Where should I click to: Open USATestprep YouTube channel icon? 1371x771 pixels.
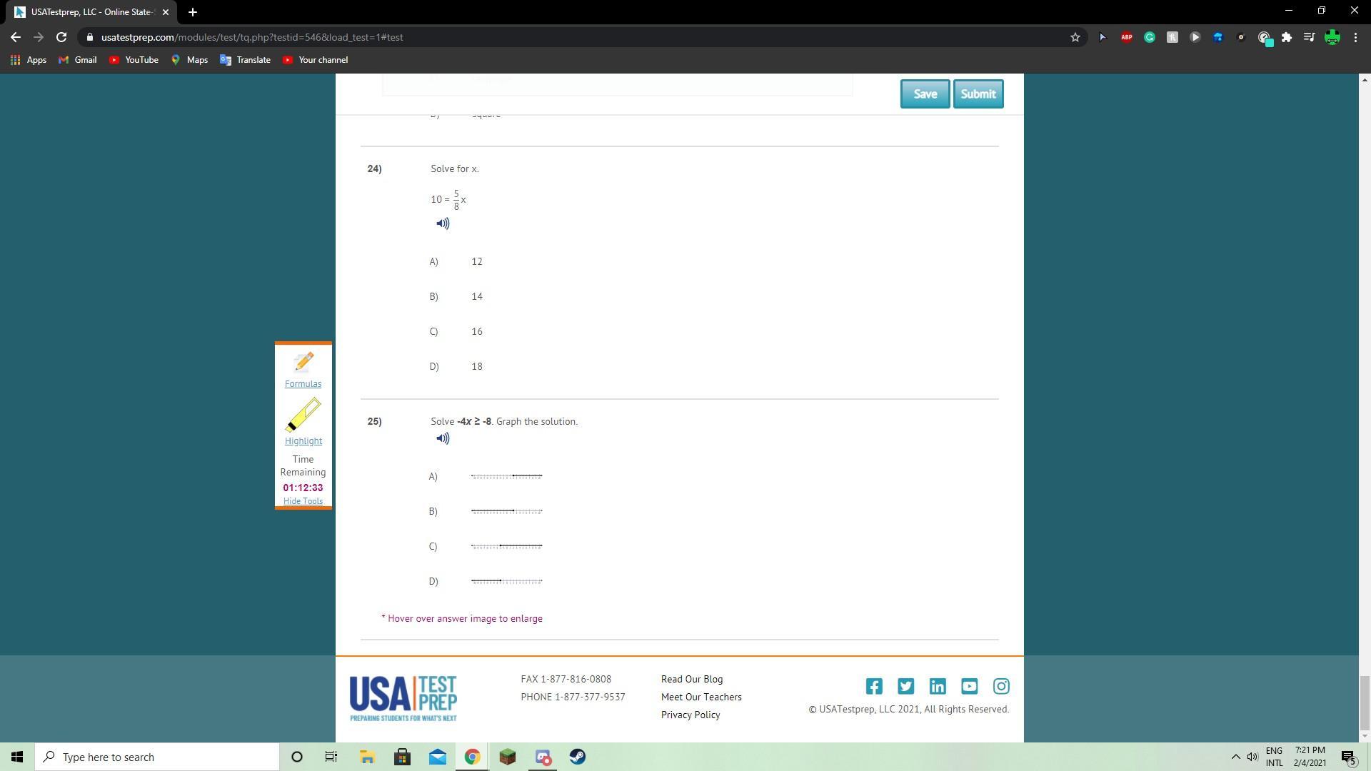(x=969, y=687)
